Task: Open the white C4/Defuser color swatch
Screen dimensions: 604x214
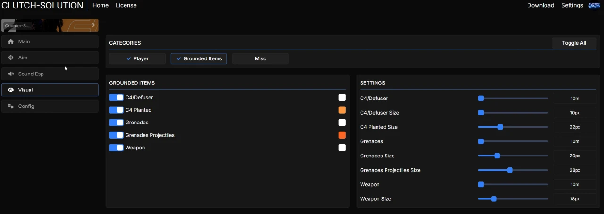Action: click(342, 98)
